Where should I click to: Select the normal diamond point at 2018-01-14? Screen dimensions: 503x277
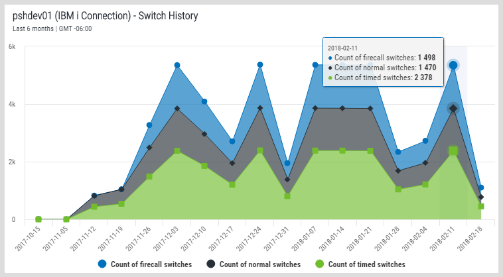pos(342,108)
